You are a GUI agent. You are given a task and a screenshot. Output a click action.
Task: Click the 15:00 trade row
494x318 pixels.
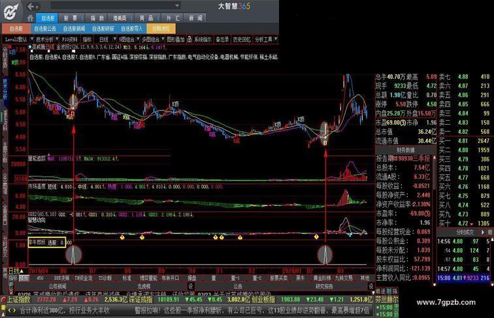click(x=463, y=278)
